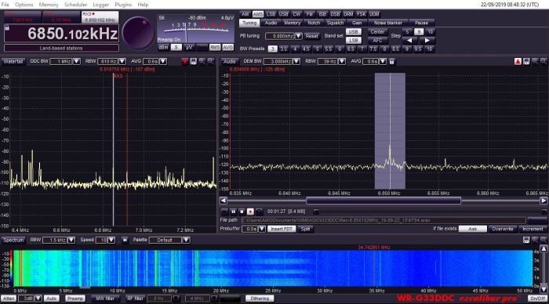The image size is (549, 304).
Task: Click the up arrow of waterfall time scale
Action: pyautogui.click(x=544, y=248)
